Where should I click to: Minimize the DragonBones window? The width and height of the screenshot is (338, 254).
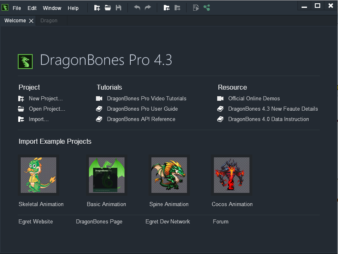(304, 6)
